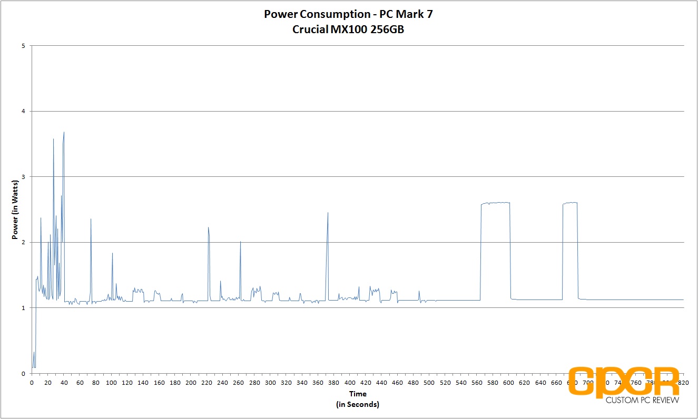This screenshot has height=419, width=698.
Task: Select the time axis tick label "280"
Action: [254, 383]
